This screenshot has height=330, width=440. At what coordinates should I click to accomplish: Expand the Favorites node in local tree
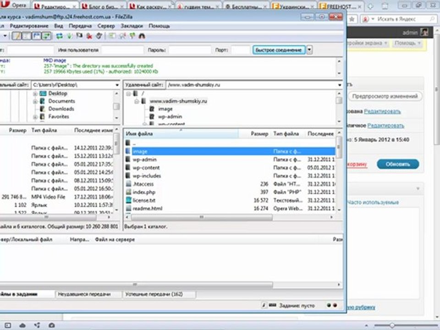[x=35, y=117]
